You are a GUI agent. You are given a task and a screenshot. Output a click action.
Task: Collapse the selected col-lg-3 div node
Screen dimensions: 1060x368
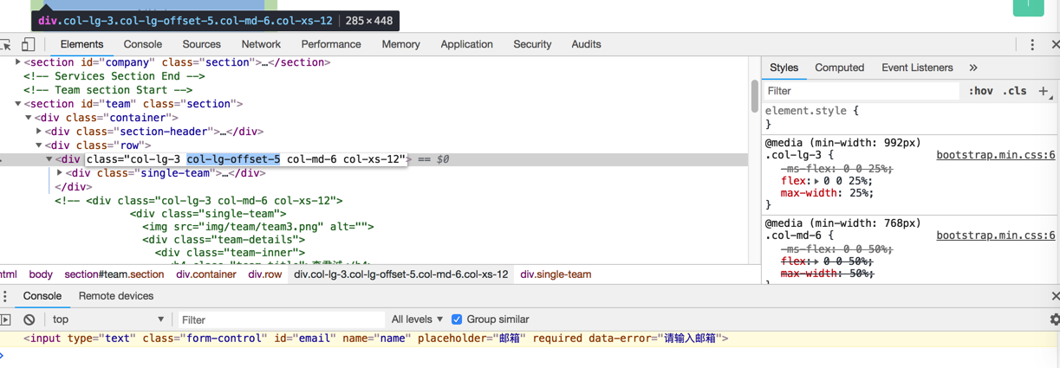coord(49,159)
